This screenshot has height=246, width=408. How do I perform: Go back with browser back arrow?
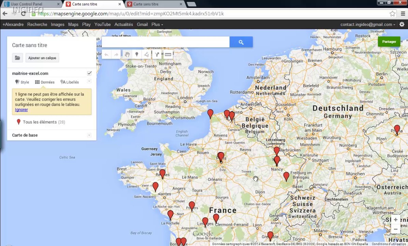pos(5,14)
